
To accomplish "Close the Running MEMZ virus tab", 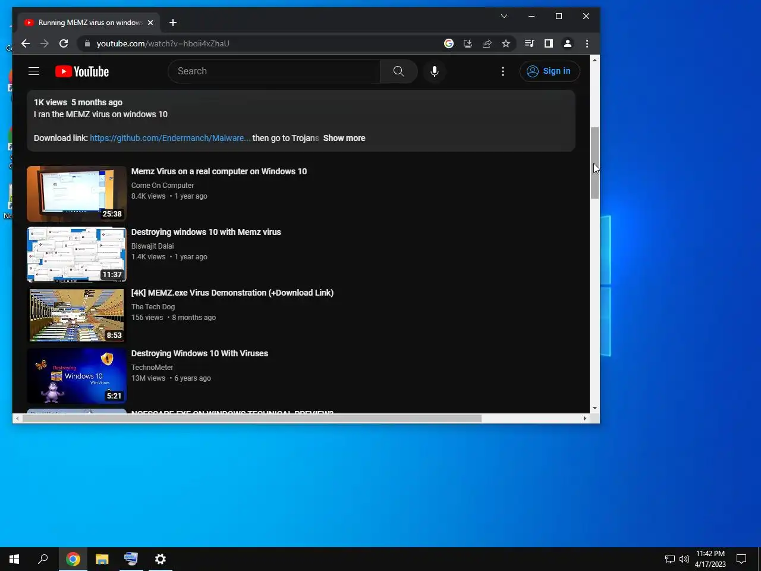I will (x=150, y=23).
